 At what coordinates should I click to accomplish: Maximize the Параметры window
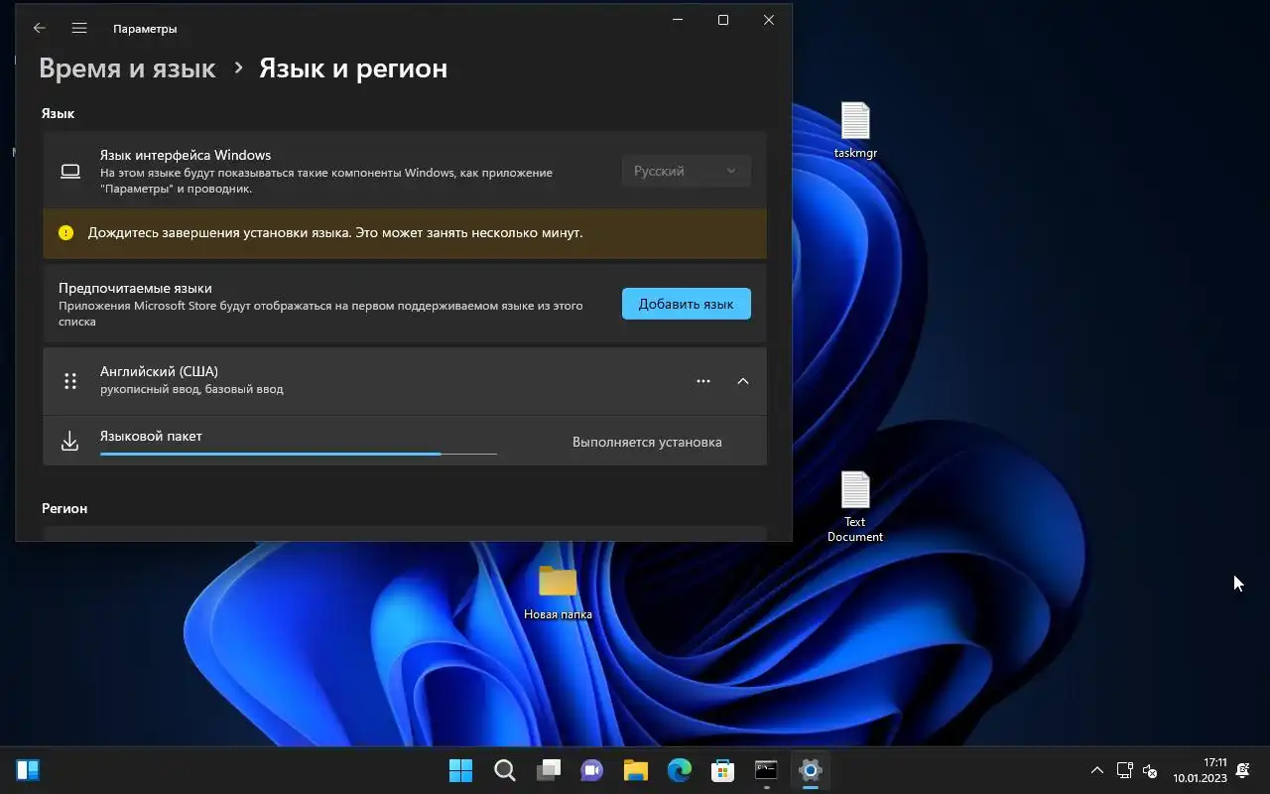point(723,20)
